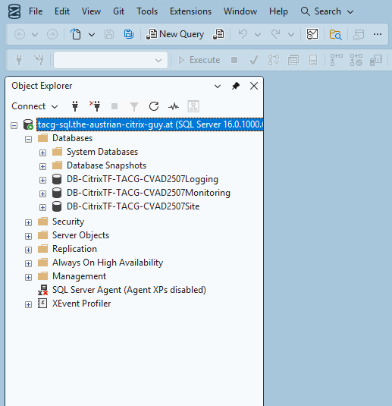
Task: Click the Parse checkmark icon
Action: point(254,60)
